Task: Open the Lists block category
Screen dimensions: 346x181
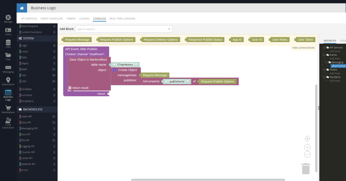Action: click(37, 81)
